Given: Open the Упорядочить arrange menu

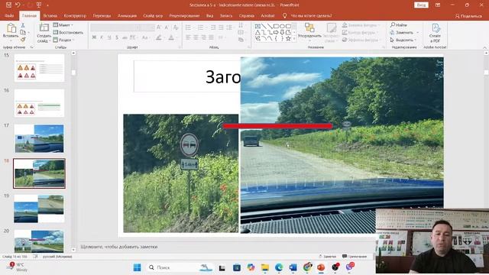Looking at the screenshot, I should (309, 32).
